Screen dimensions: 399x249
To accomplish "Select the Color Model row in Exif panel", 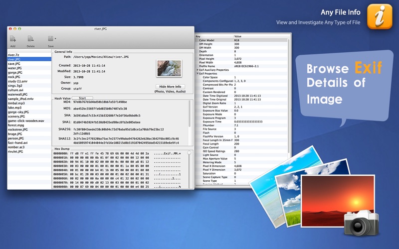I will tap(241, 40).
